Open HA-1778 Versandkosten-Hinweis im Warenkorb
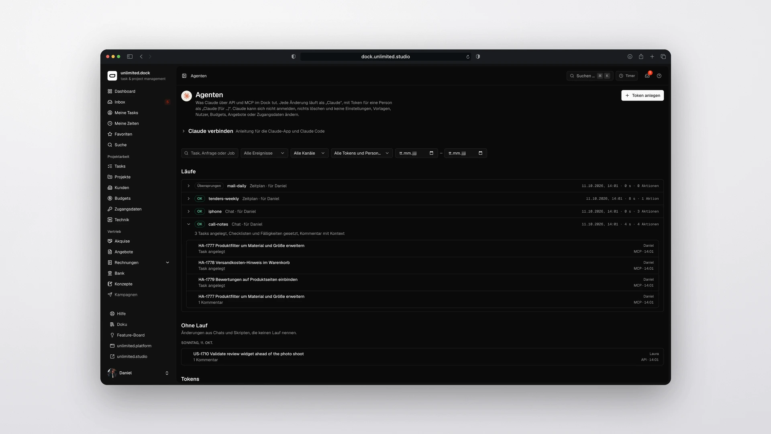The image size is (771, 434). (x=422, y=265)
